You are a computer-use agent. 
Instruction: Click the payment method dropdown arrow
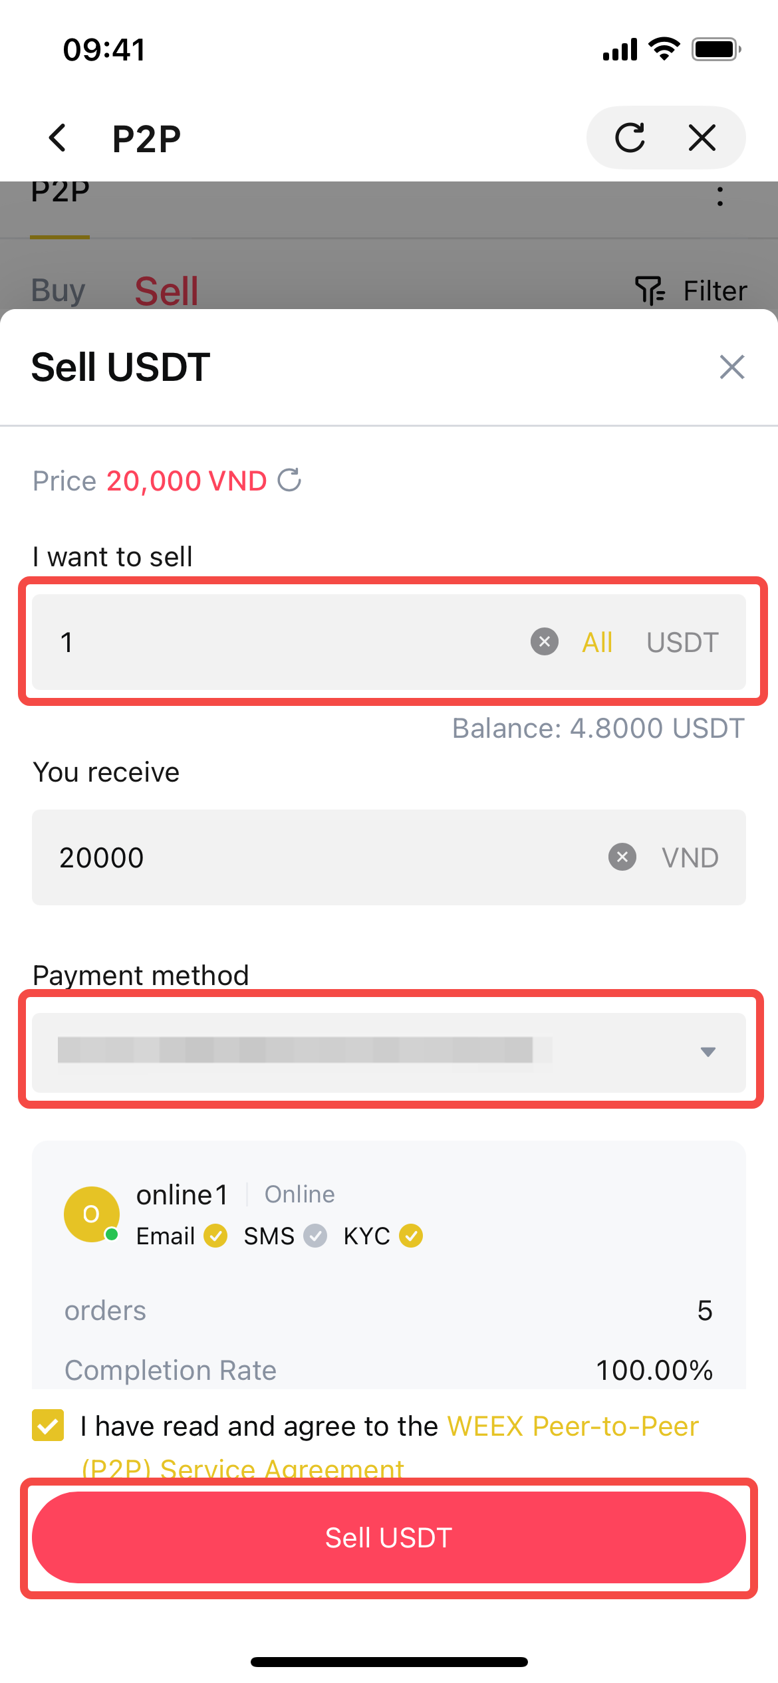(708, 1052)
